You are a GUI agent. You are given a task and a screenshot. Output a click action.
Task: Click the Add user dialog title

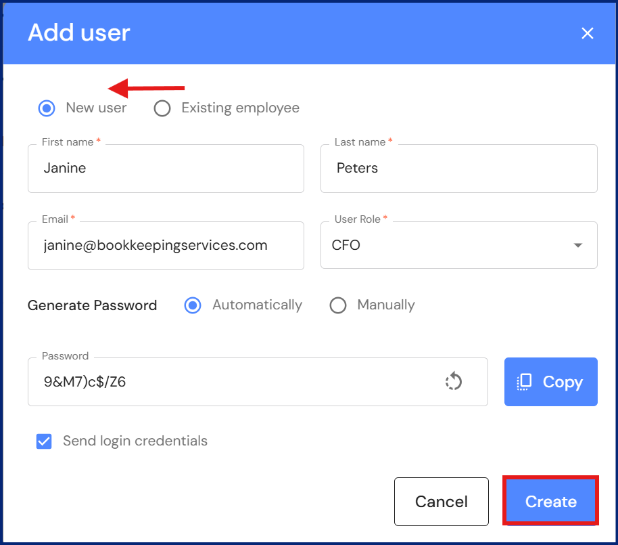tap(79, 33)
